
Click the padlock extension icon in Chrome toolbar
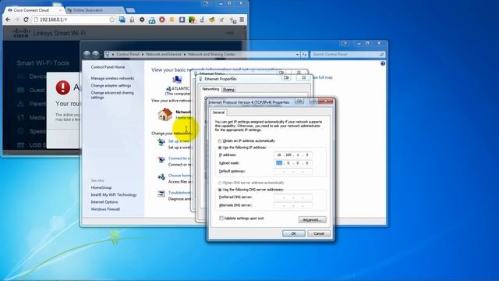tap(132, 20)
